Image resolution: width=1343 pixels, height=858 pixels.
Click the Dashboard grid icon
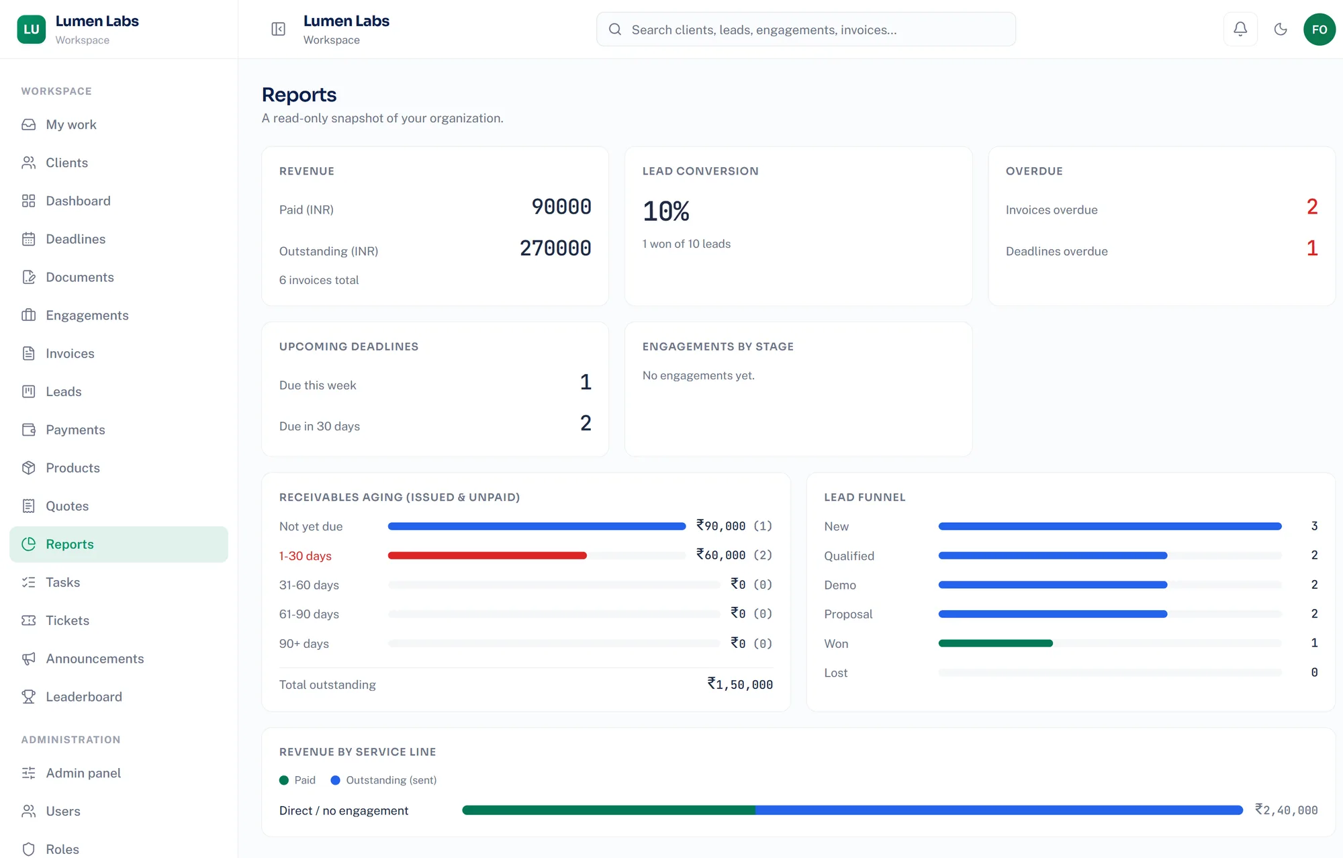pyautogui.click(x=28, y=201)
